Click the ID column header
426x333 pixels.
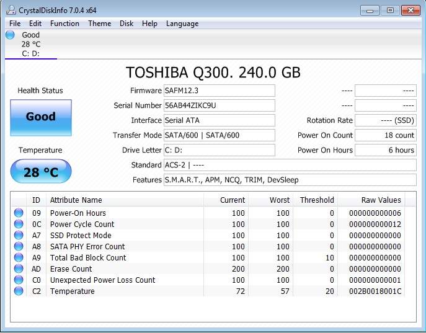[x=36, y=200]
